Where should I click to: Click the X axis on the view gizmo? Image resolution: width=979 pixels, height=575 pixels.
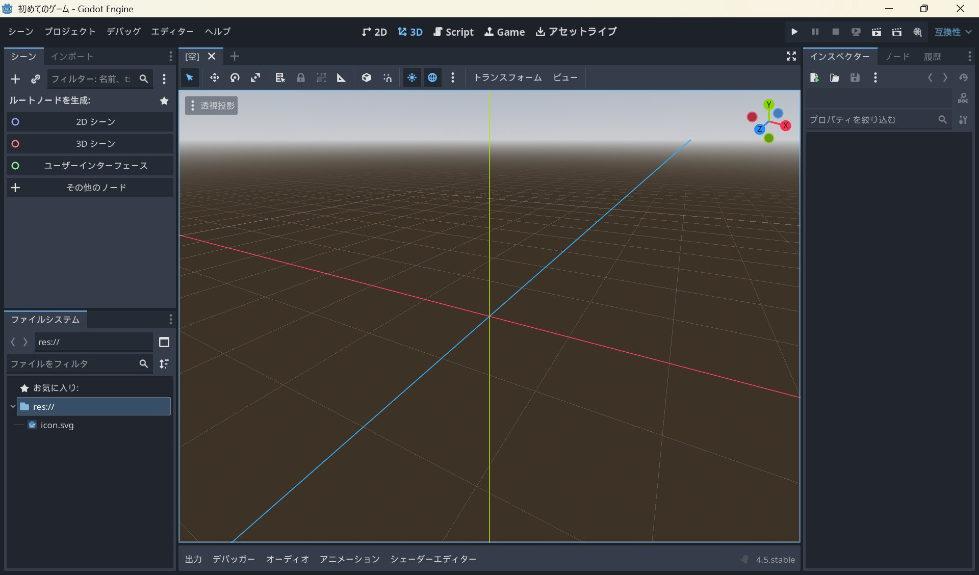pos(786,125)
